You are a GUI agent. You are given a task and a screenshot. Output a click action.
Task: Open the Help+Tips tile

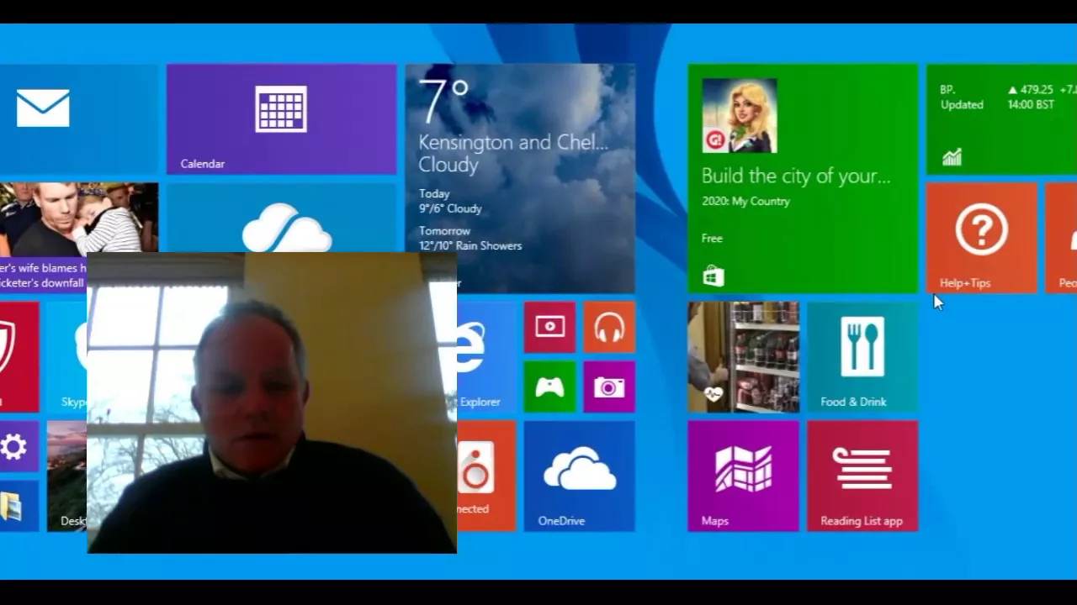tap(981, 238)
